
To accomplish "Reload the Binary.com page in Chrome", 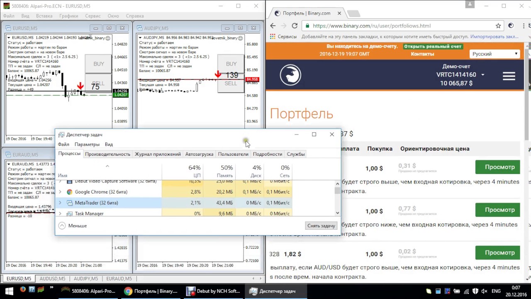I will (x=295, y=26).
